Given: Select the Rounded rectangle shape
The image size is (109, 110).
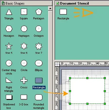Looking at the screenshot, I should 39,97.
